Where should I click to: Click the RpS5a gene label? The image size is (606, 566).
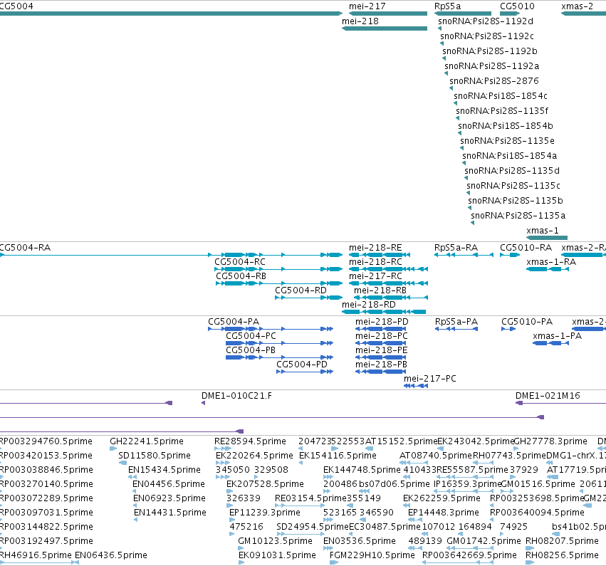point(447,6)
